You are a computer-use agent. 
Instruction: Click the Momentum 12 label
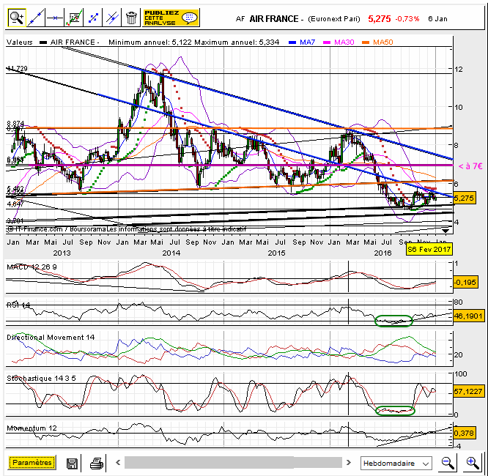click(x=32, y=428)
